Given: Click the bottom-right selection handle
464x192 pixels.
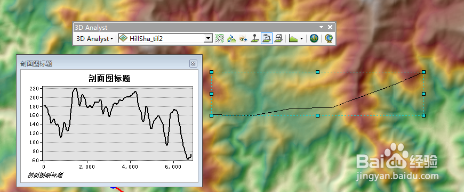Looking at the screenshot, I should coord(424,115).
